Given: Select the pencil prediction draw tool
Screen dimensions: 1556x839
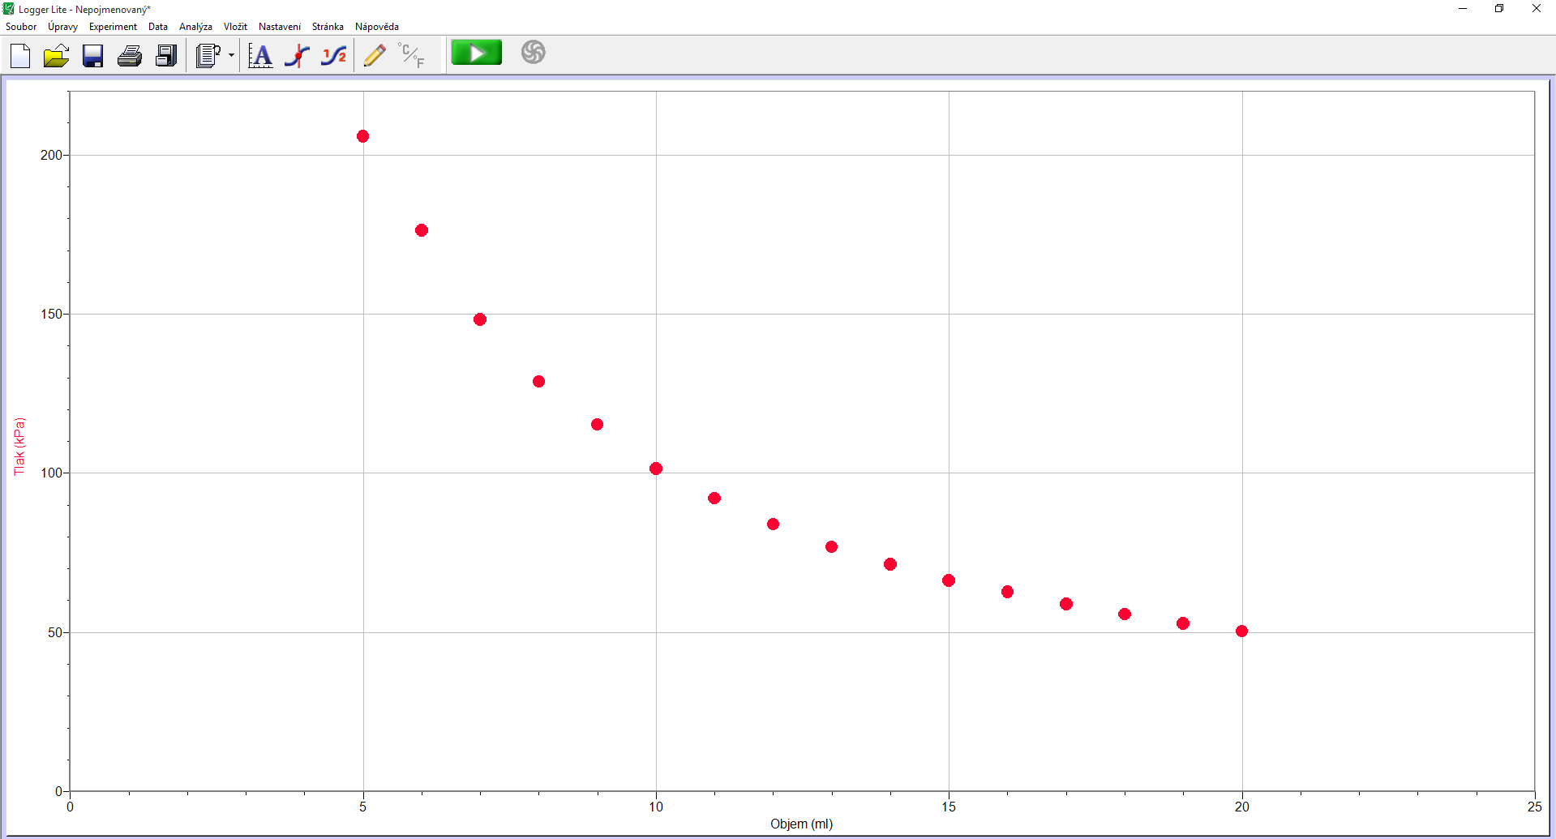Looking at the screenshot, I should (x=375, y=56).
